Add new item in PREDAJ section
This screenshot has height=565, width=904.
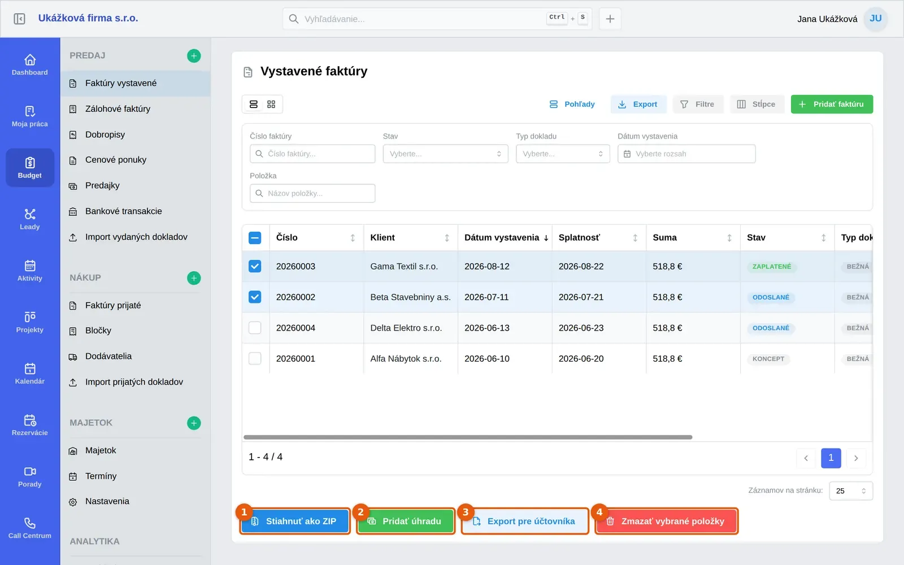[x=194, y=55]
